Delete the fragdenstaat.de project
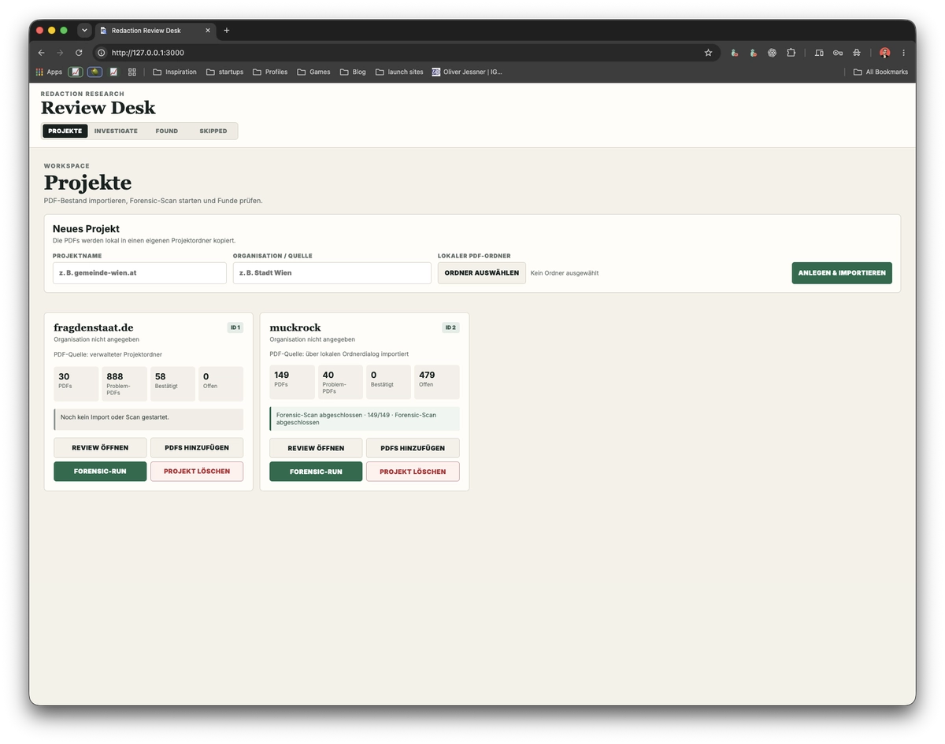Image resolution: width=945 pixels, height=744 pixels. coord(197,472)
